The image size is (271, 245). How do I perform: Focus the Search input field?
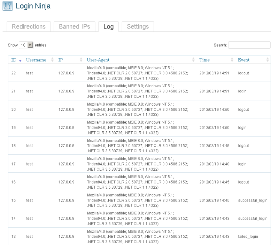click(249, 45)
